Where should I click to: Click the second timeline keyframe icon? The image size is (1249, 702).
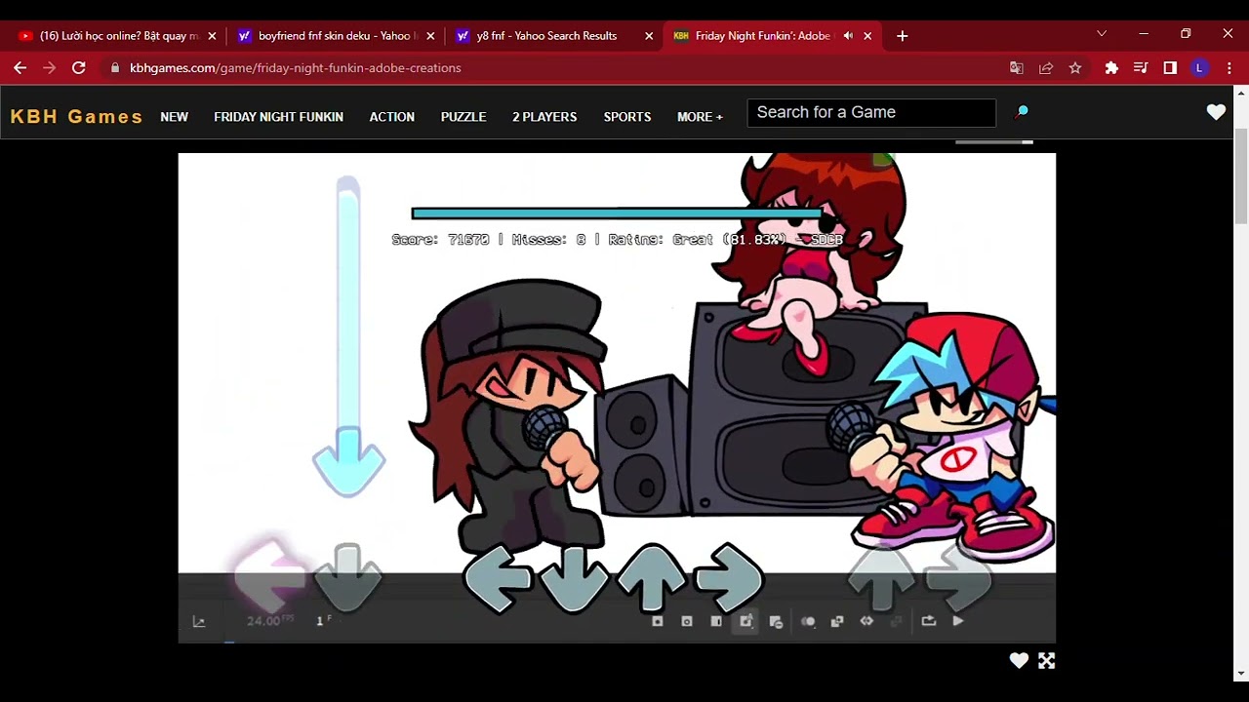point(687,621)
